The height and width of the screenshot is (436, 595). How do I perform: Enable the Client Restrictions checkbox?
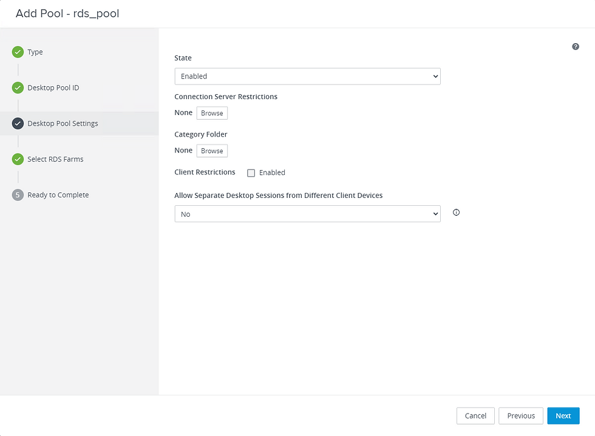[251, 173]
